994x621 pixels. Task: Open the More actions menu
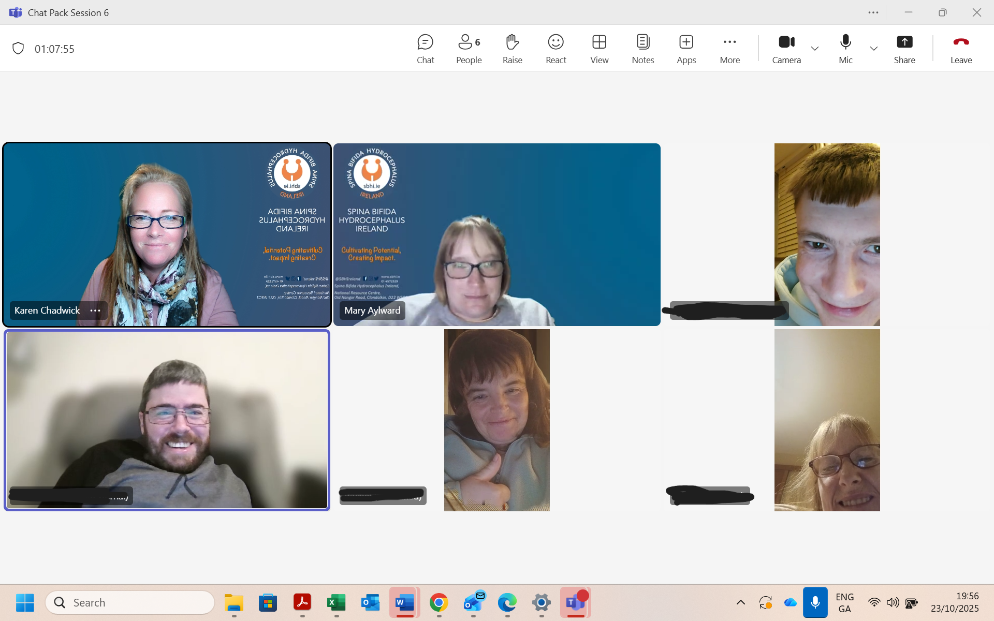coord(729,49)
